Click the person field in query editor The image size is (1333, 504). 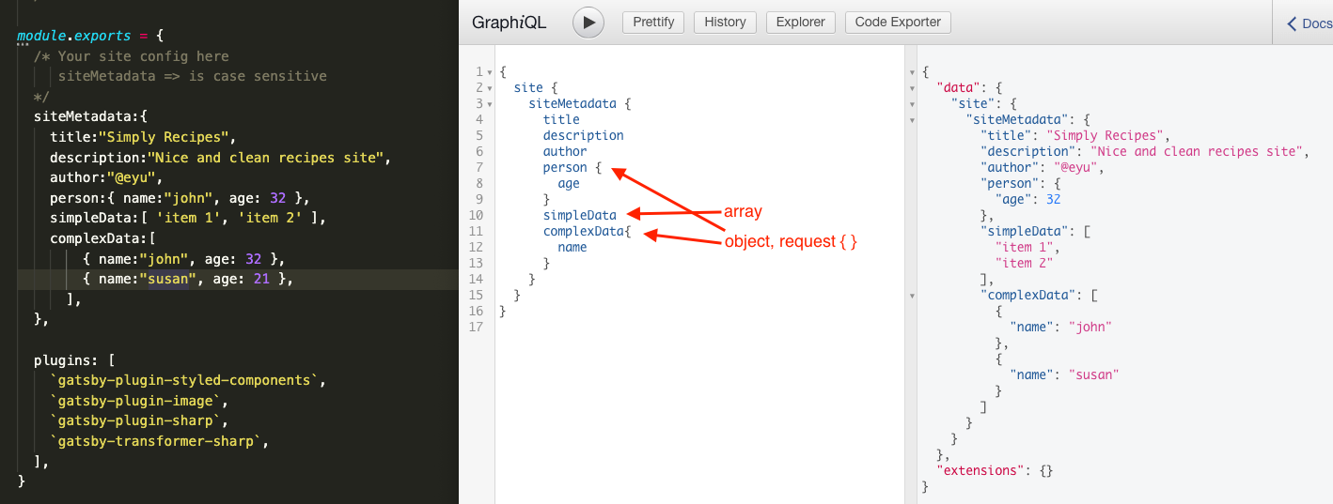564,168
